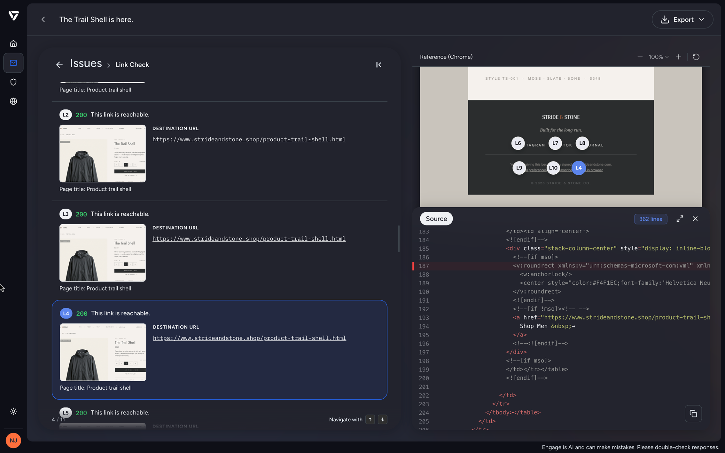Select the L3 badge
Viewport: 725px width, 453px height.
(x=66, y=214)
